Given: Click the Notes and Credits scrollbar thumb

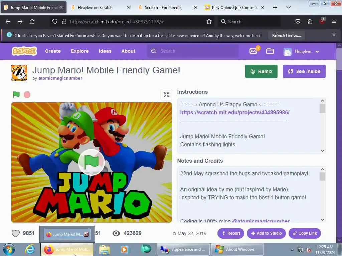Looking at the screenshot, I should click(x=322, y=177).
